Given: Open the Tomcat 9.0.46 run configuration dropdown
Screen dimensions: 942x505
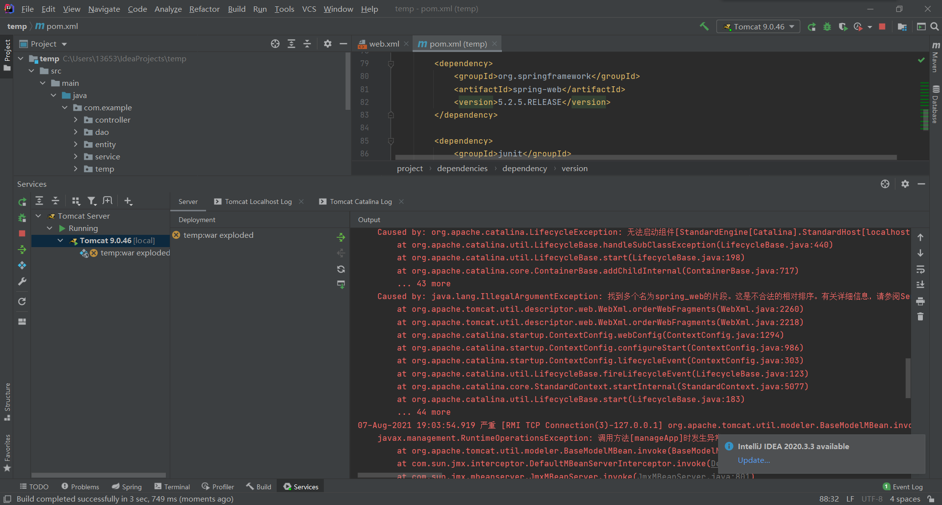Looking at the screenshot, I should point(759,27).
